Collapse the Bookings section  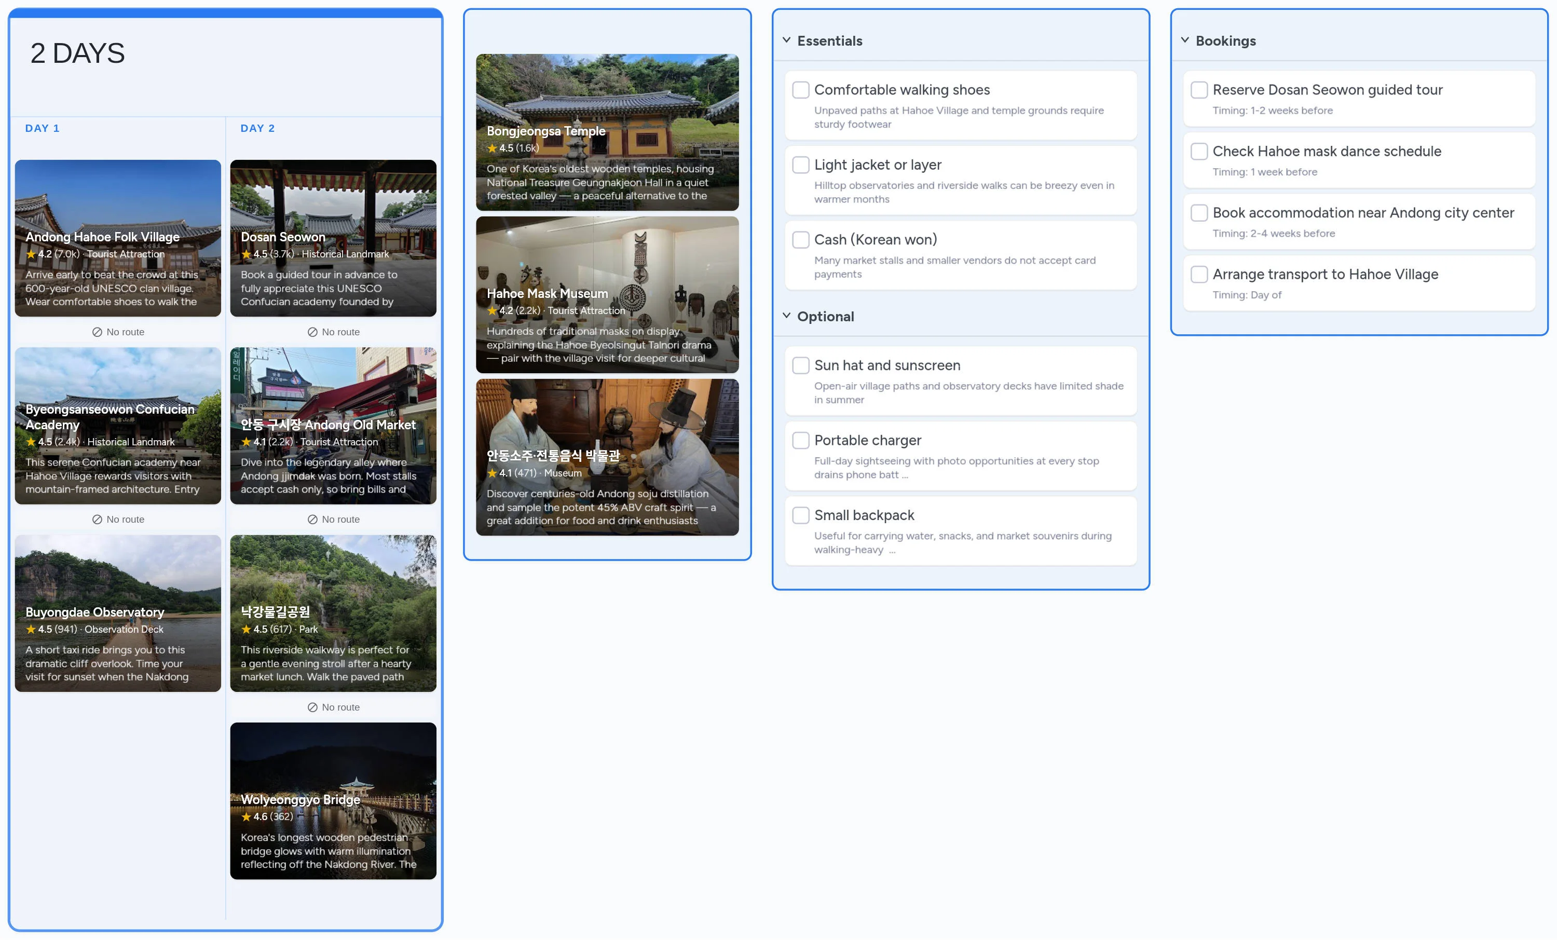tap(1185, 39)
